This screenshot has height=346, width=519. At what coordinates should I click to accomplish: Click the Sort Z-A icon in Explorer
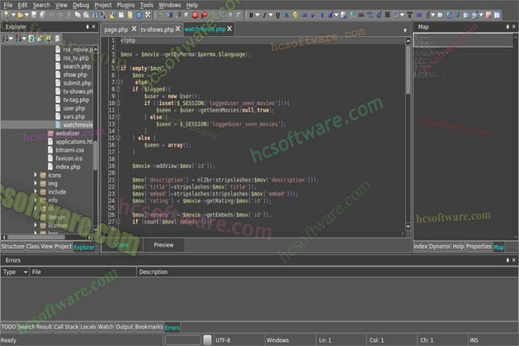tap(18, 39)
